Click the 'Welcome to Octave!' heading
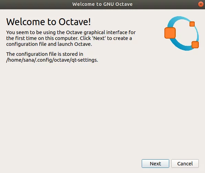Image resolution: width=205 pixels, height=173 pixels. (x=48, y=22)
